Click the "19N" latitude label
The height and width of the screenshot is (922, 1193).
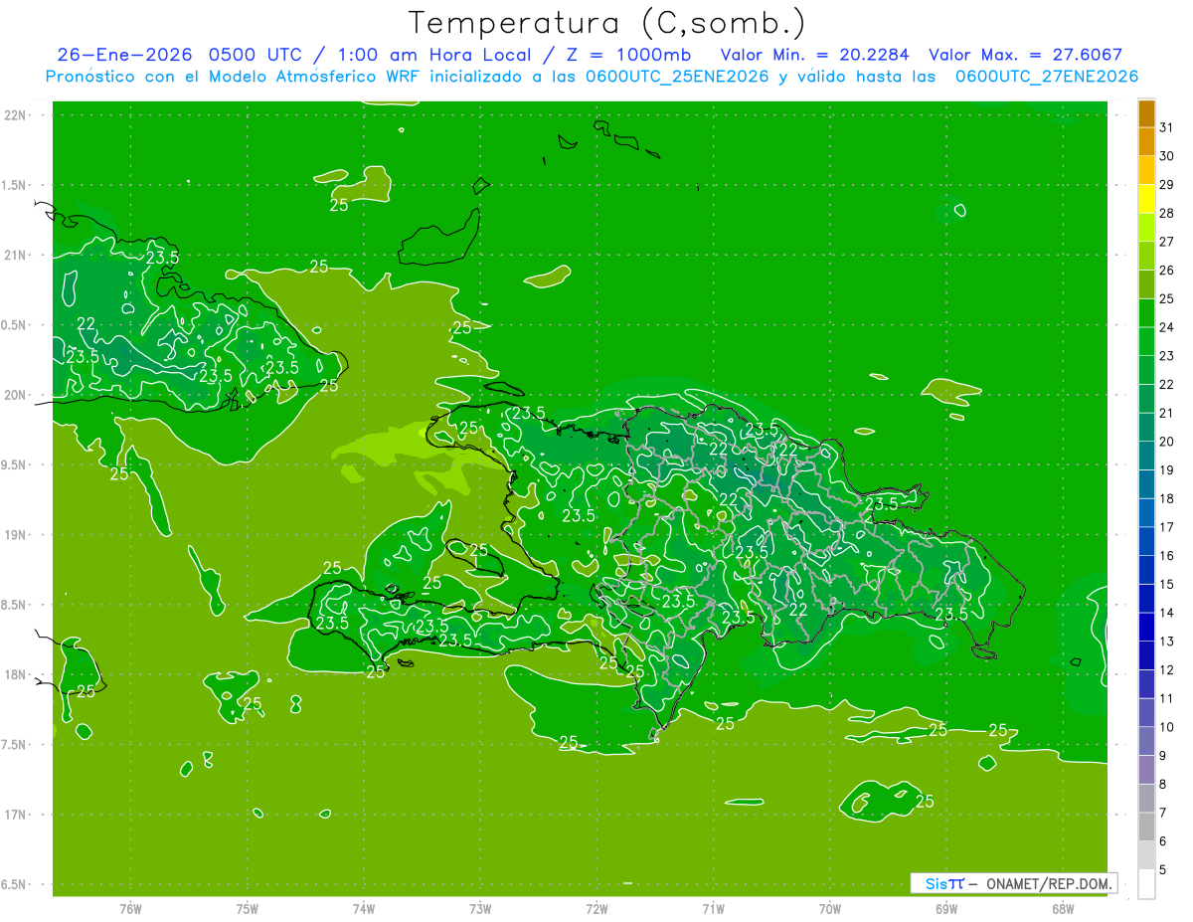tap(14, 535)
